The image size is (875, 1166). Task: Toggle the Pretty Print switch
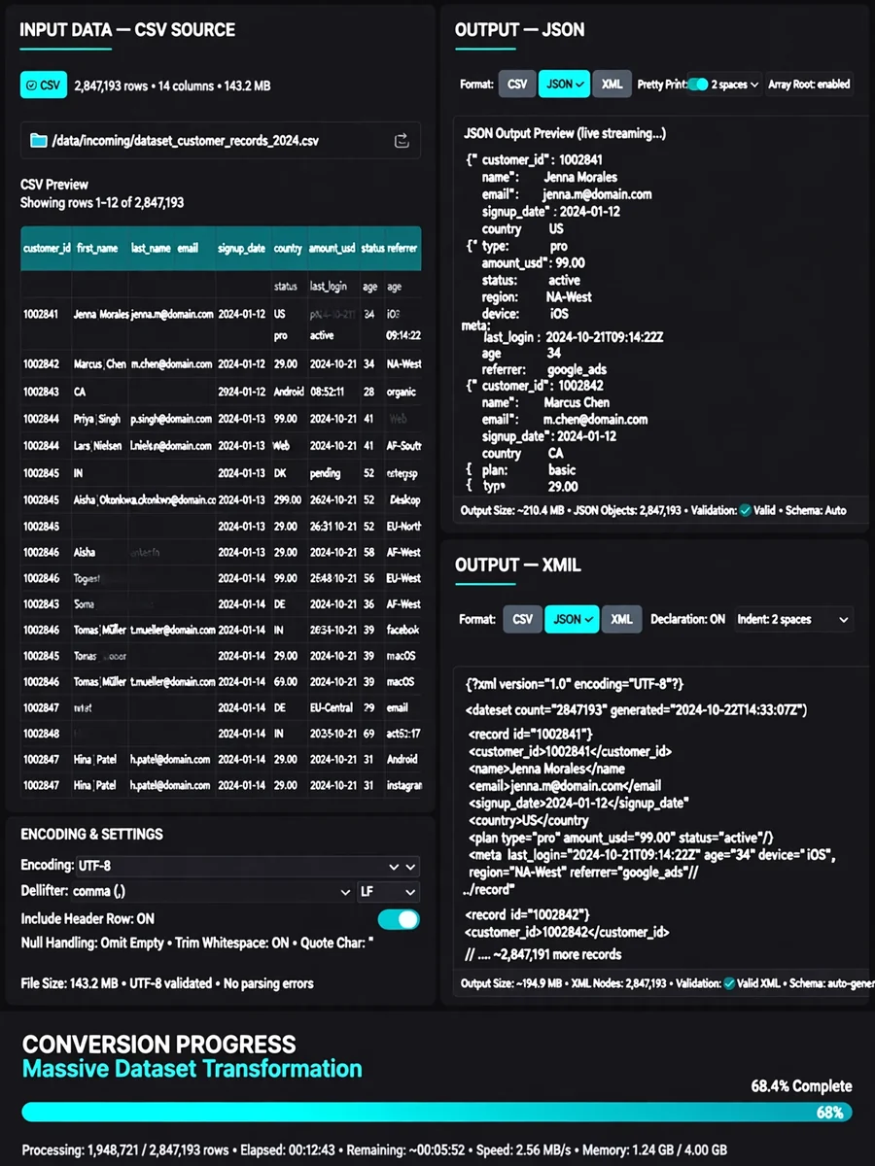[698, 85]
